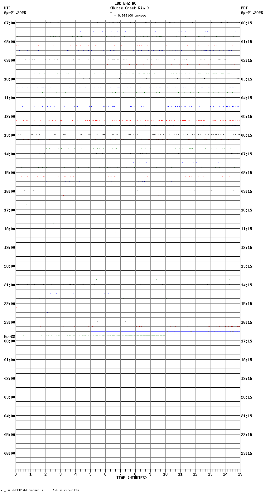Click the '16:15' PDT time label
The image size is (265, 494).
click(x=247, y=322)
